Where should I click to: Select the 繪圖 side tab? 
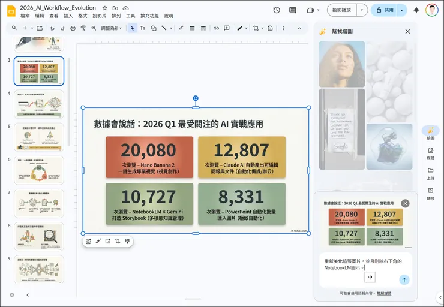430,133
